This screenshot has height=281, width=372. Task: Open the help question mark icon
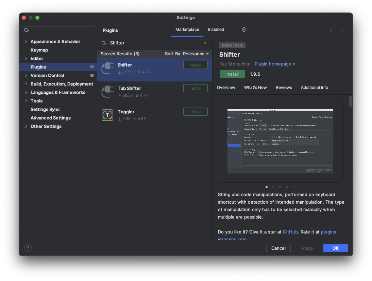(28, 248)
